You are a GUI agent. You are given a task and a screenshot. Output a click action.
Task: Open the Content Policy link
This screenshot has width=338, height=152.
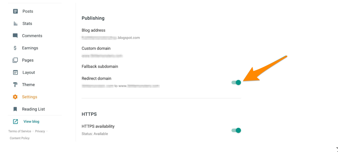point(20,138)
